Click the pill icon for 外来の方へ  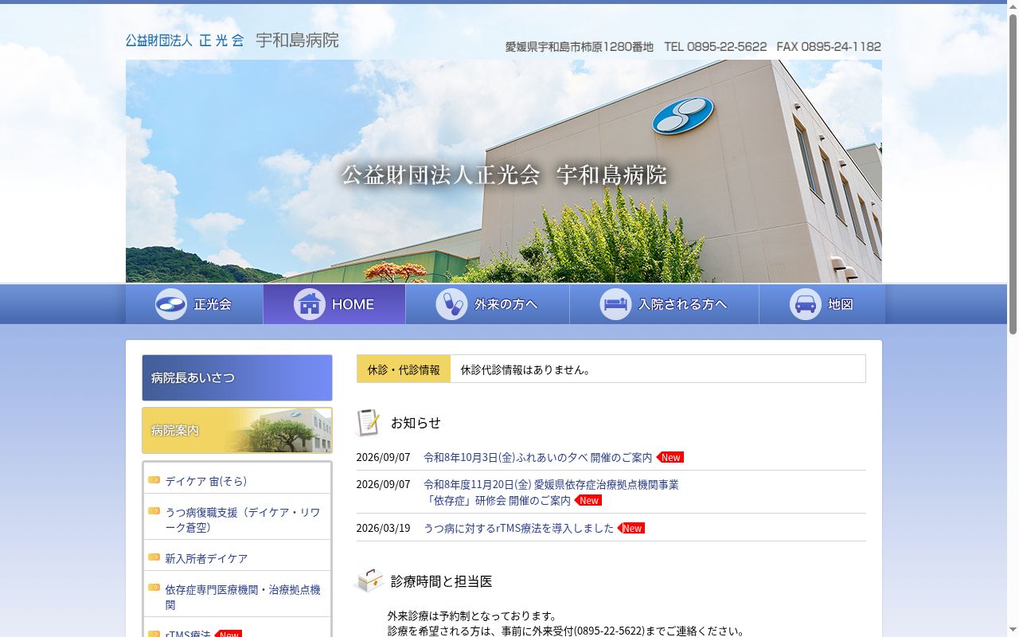(x=451, y=304)
